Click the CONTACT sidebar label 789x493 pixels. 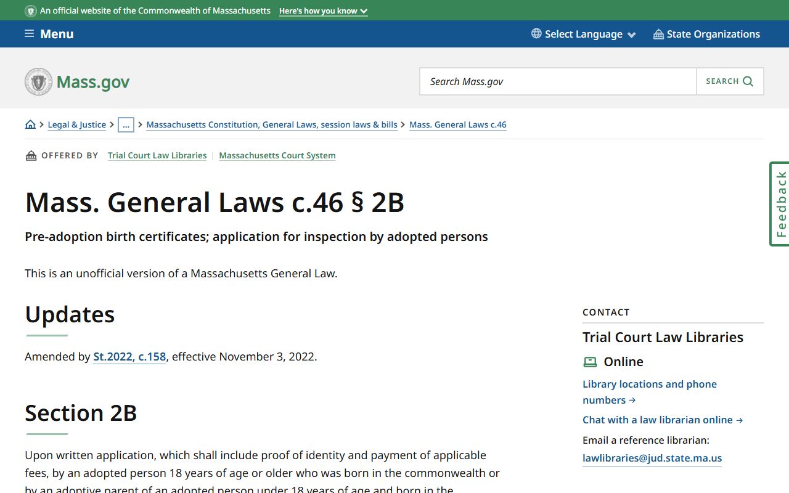pyautogui.click(x=606, y=312)
